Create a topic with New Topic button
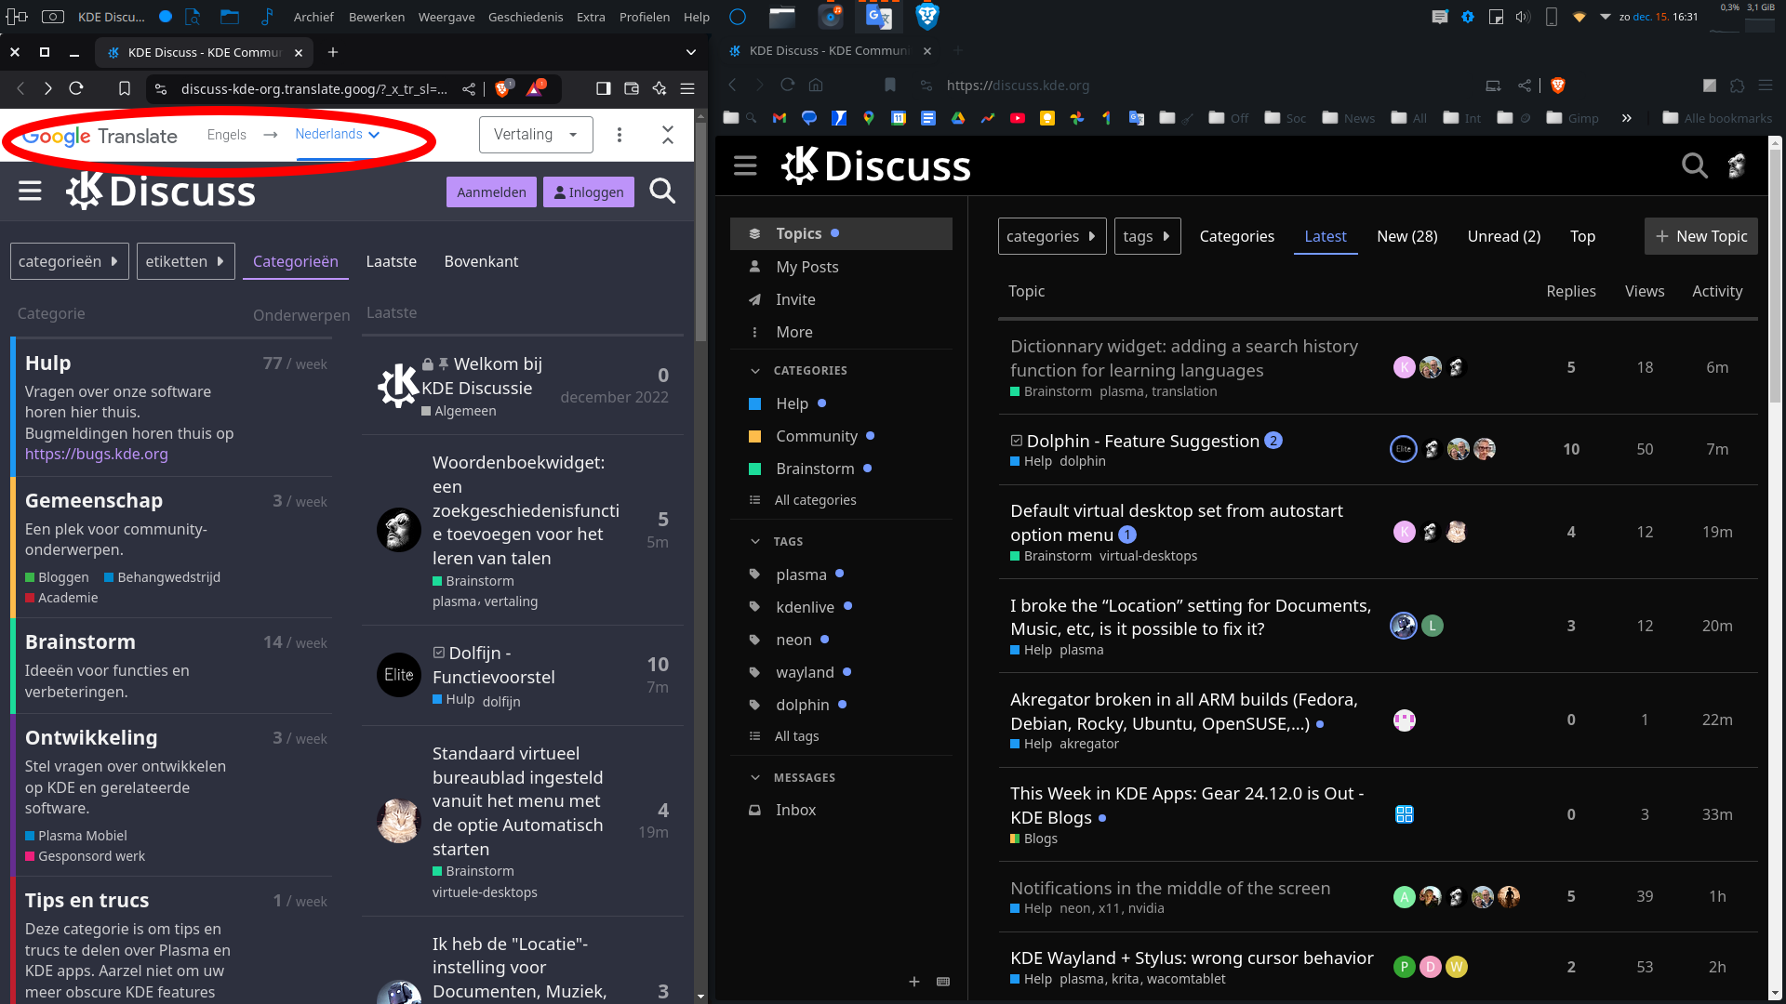 (1701, 236)
